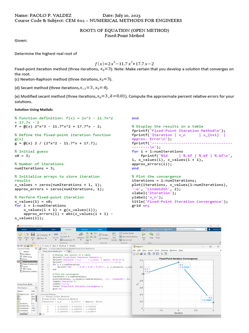Viewport: 249px width, 333px height.
Task: Click Run to End
Action: [x=126, y=240]
